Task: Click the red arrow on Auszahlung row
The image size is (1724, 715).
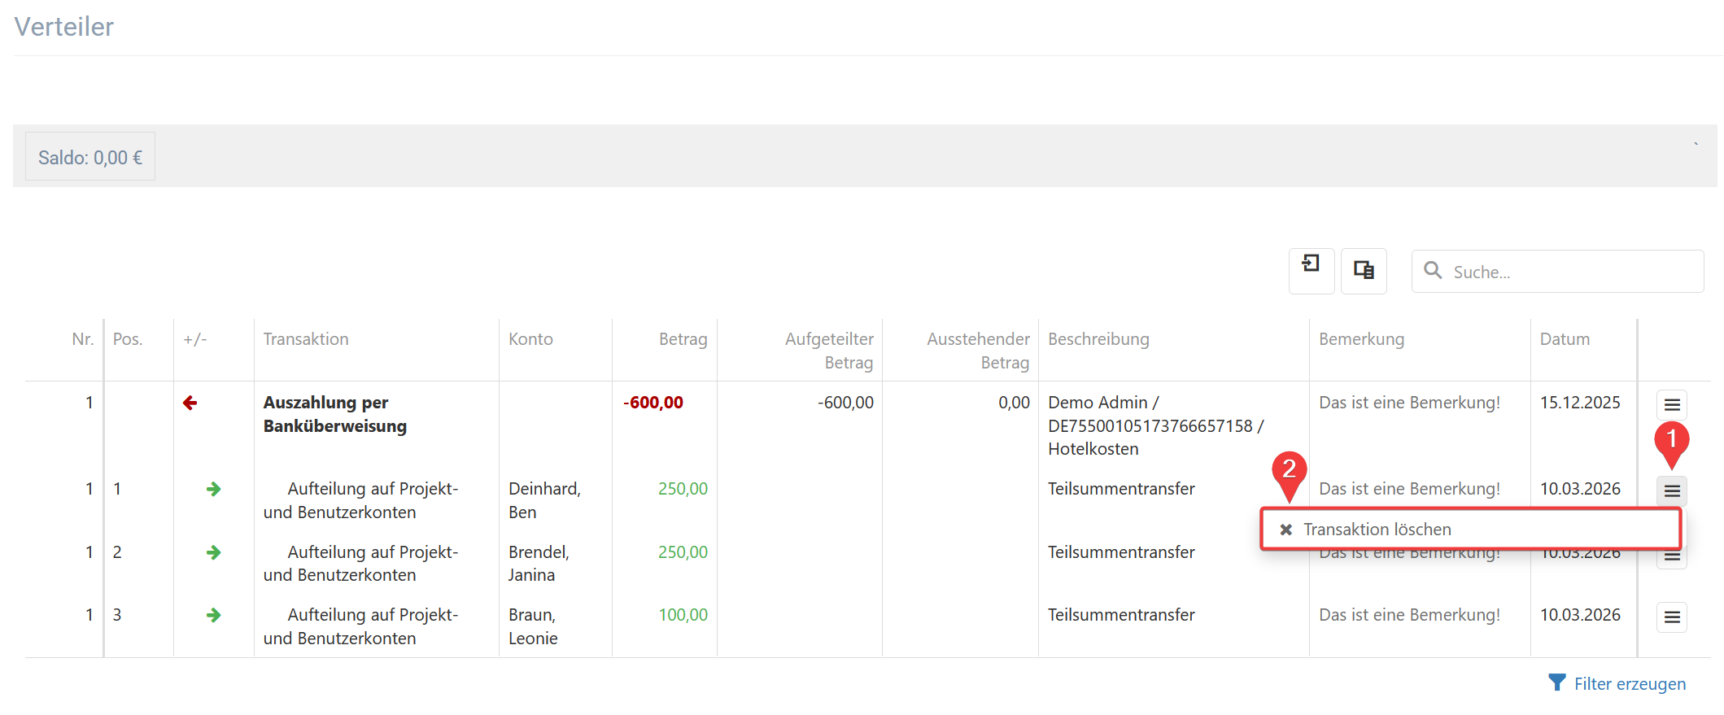Action: tap(190, 403)
